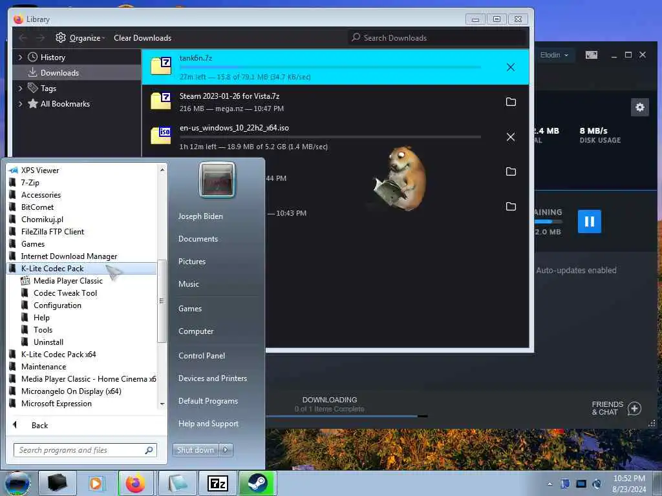Open Pictures from the Start menu
Screen dimensions: 662x496
point(191,262)
